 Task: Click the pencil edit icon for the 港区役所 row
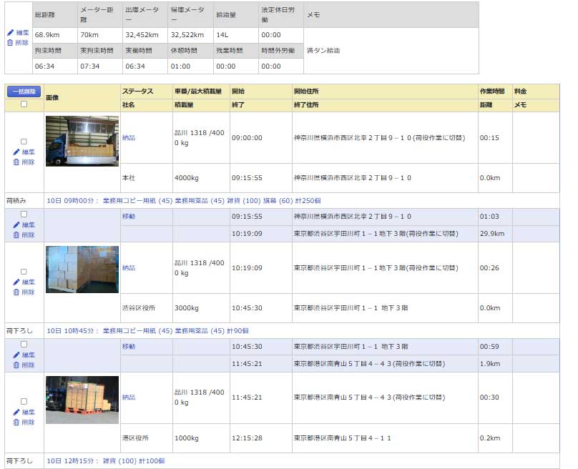click(x=16, y=413)
